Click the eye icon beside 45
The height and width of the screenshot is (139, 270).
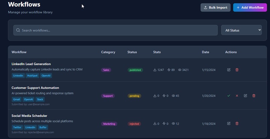coord(174,96)
